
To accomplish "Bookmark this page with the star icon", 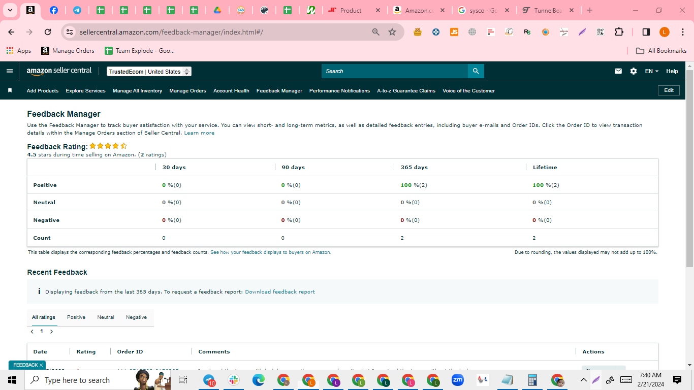I will click(x=392, y=32).
